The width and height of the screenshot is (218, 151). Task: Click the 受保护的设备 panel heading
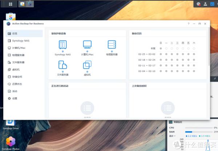pos(58,34)
